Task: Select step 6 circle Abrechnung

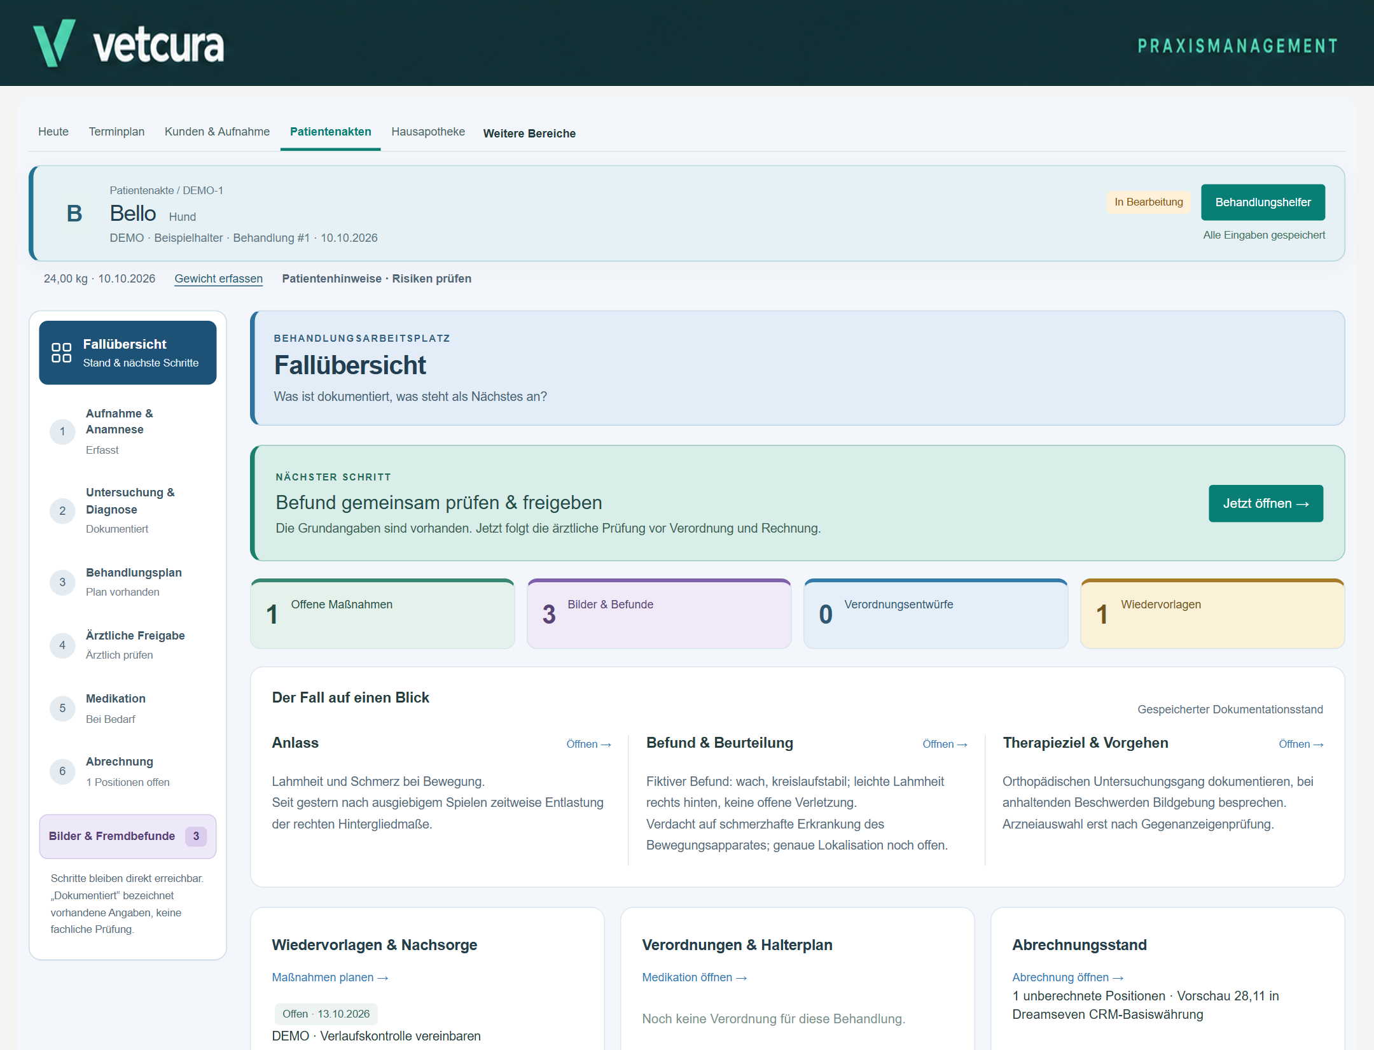Action: click(62, 771)
